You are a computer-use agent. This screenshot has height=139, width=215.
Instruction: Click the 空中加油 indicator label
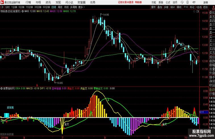pos(56,88)
